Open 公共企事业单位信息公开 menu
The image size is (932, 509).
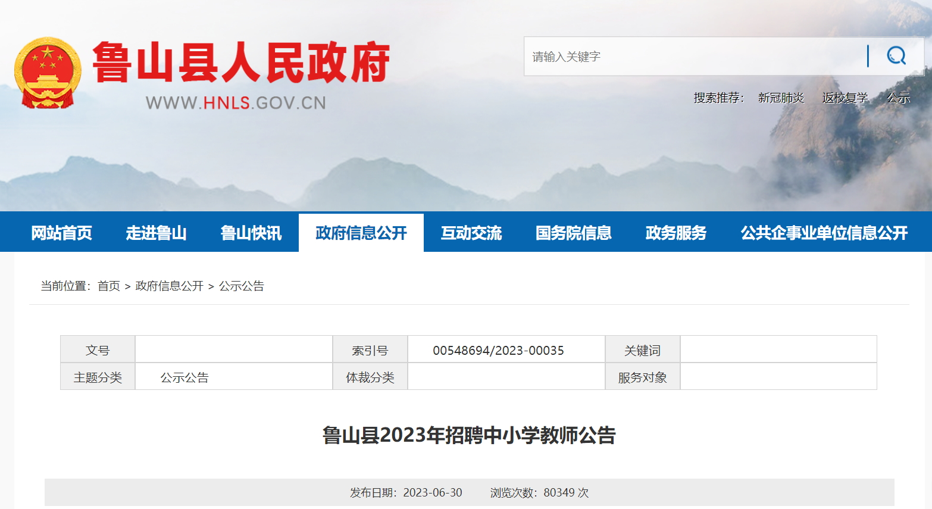824,233
